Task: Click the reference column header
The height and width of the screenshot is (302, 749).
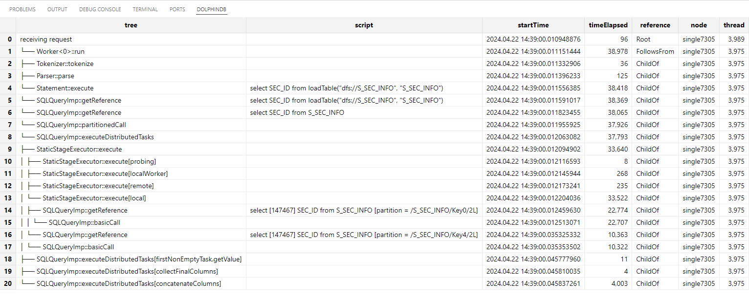Action: click(x=655, y=25)
